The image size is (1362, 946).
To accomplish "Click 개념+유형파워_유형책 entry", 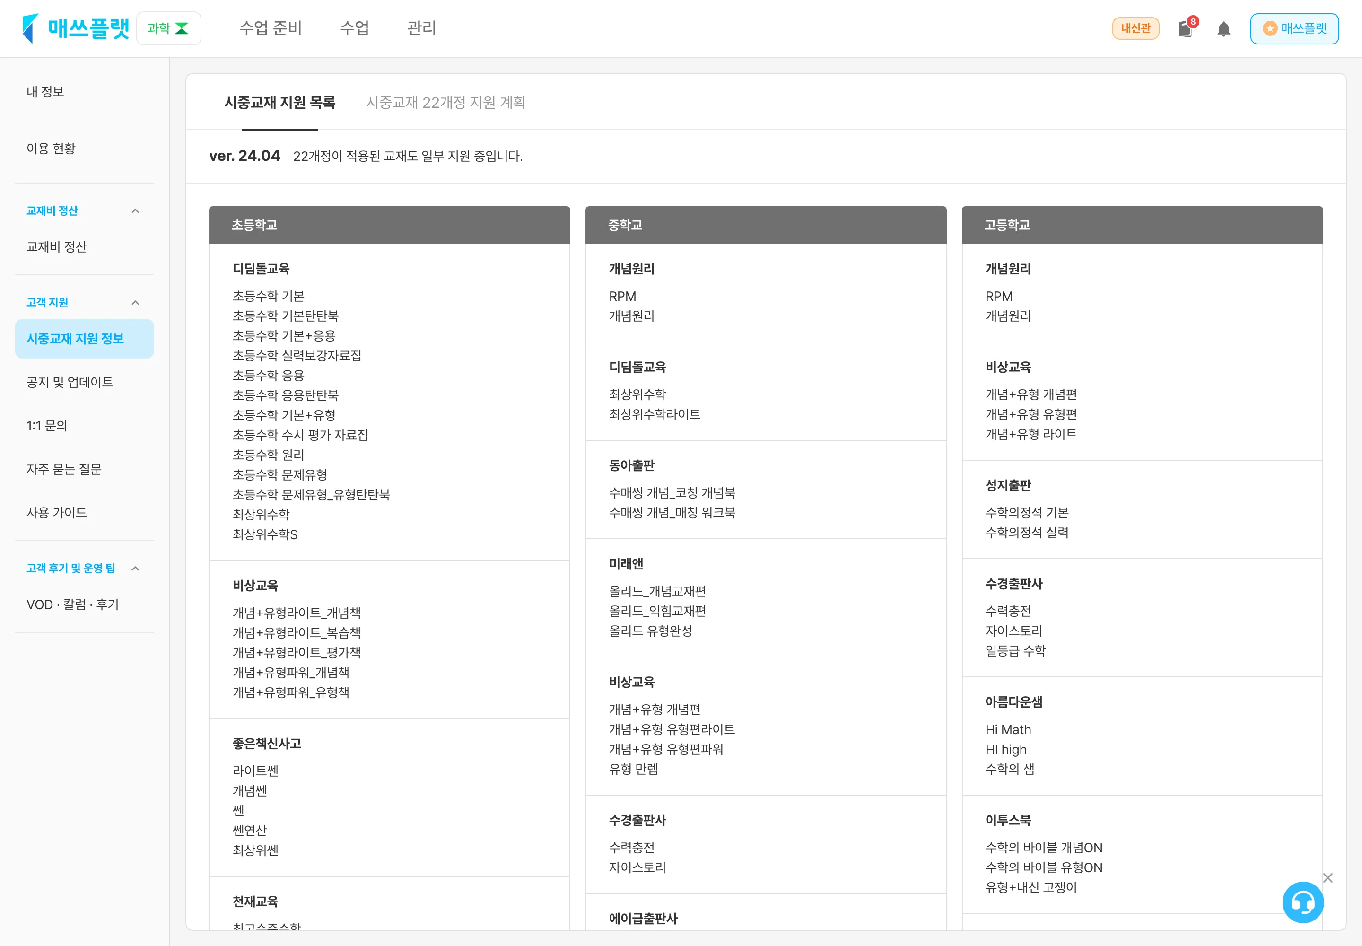I will 291,692.
